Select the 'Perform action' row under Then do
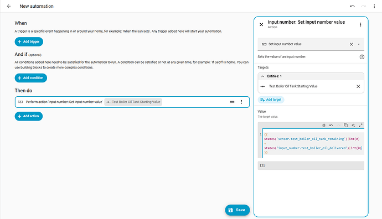Viewport: 382px width, 219px height. pos(132,102)
